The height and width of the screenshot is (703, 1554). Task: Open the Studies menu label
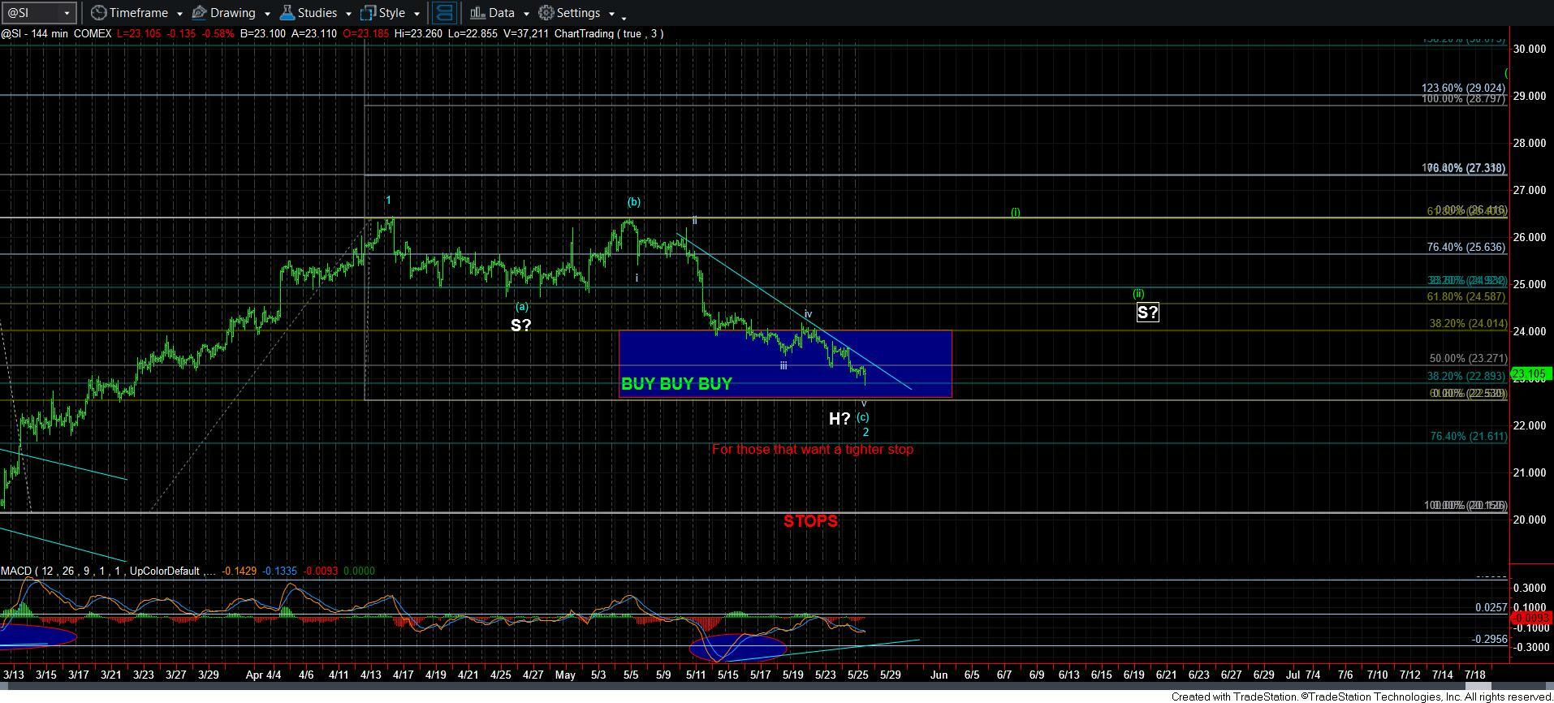[x=317, y=13]
